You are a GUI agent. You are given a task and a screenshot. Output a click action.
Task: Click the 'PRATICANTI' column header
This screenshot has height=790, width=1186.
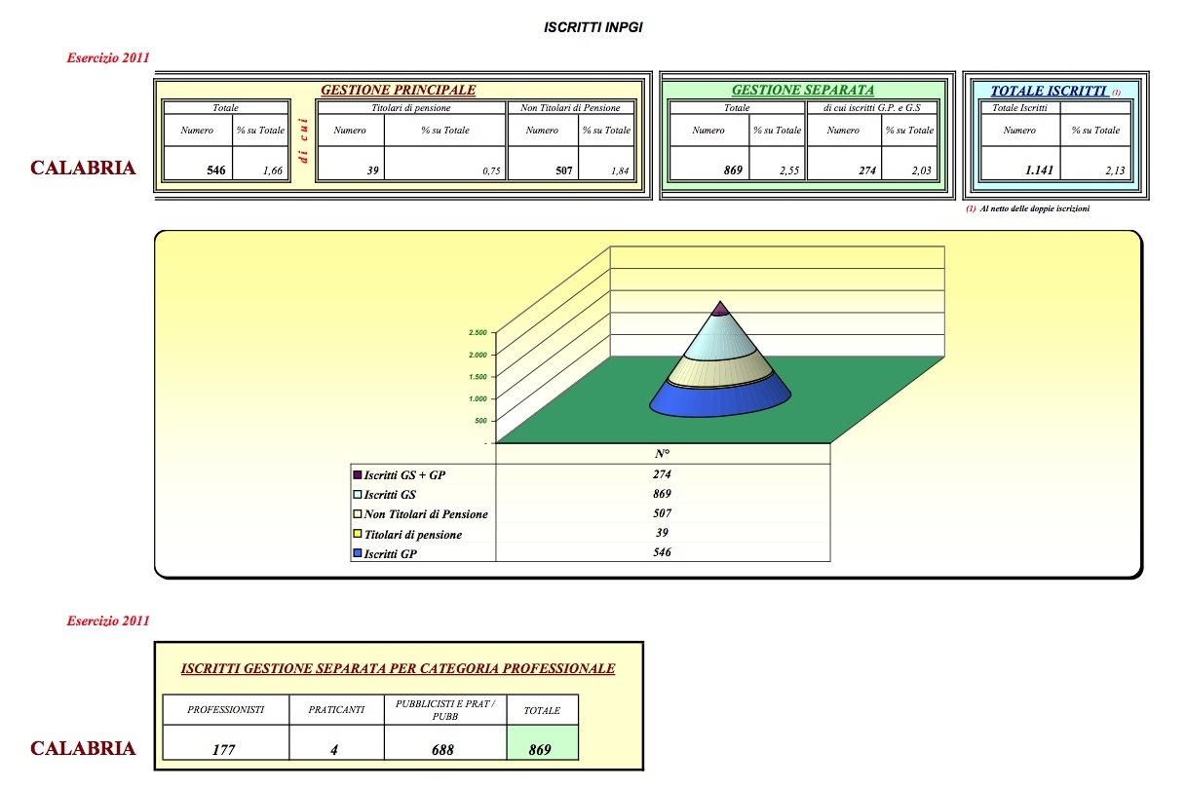(x=336, y=710)
